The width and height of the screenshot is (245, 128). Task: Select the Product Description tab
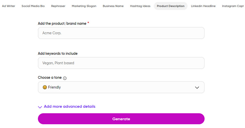[x=171, y=6]
